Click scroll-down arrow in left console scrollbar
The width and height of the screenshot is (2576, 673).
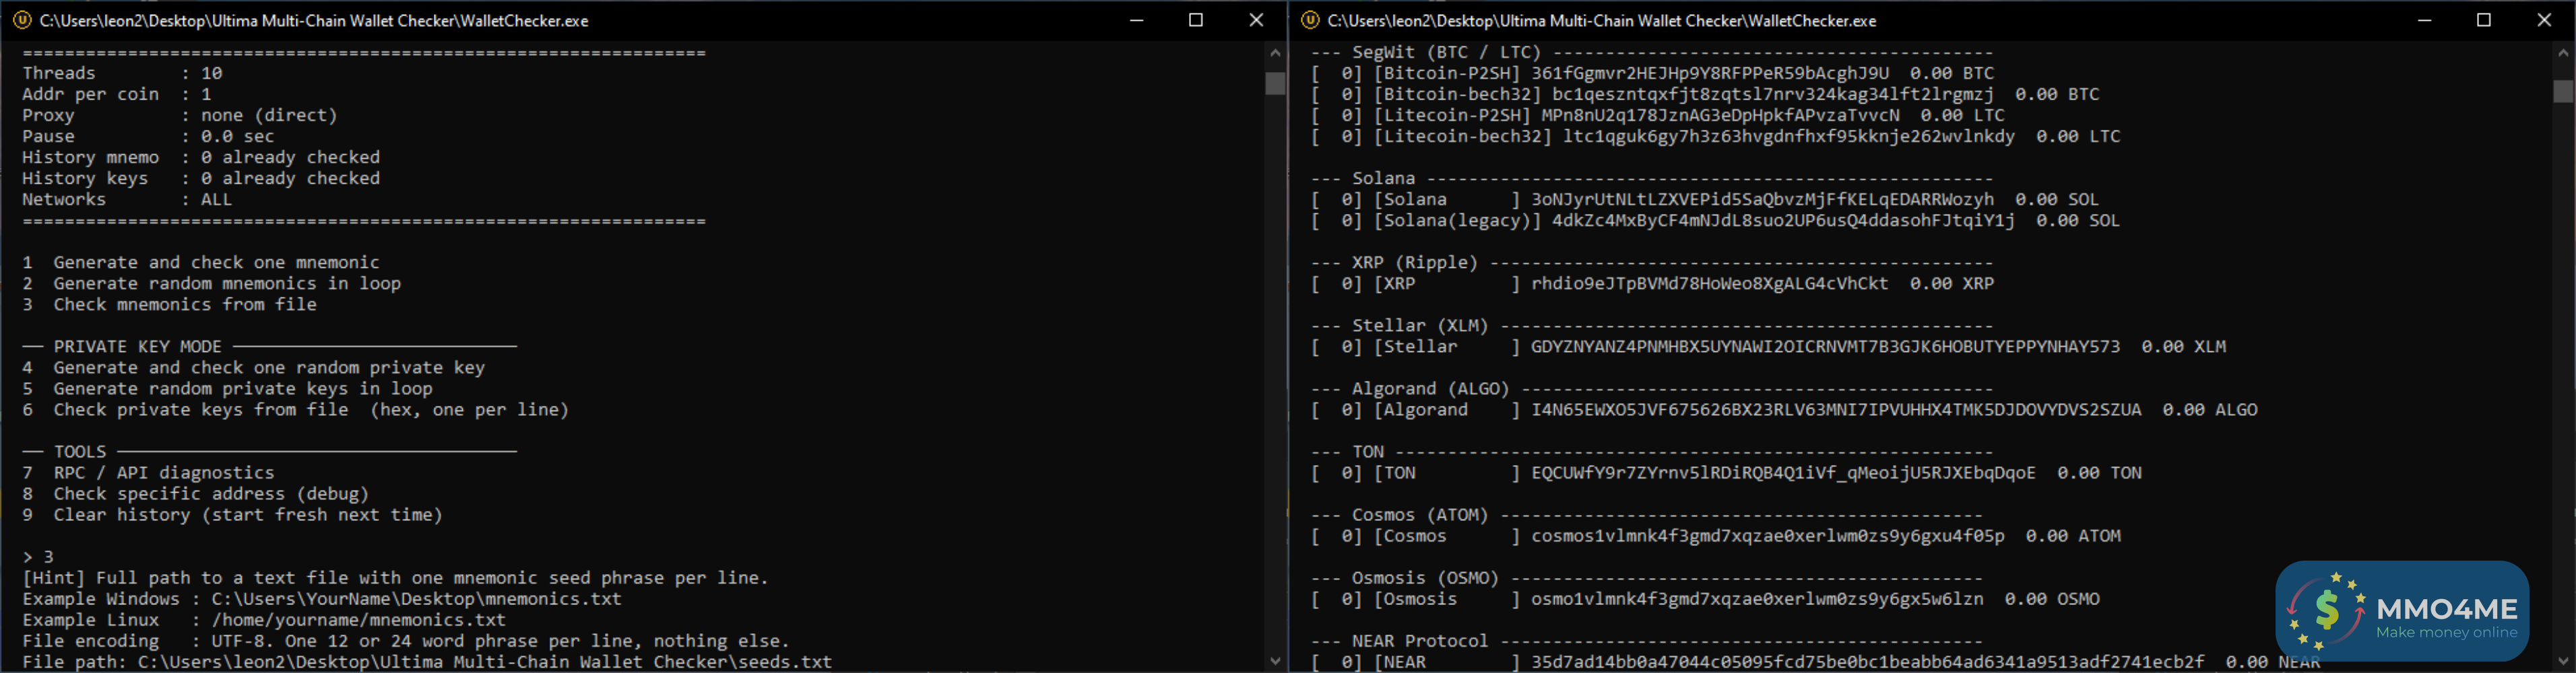(1275, 660)
